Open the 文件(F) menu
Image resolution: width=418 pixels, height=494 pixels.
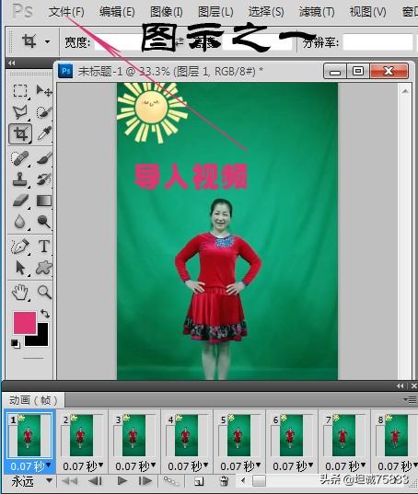(x=66, y=12)
